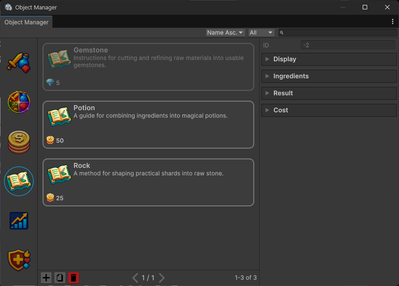Select the sword and potion sidebar icon
This screenshot has width=399, height=286.
click(19, 63)
